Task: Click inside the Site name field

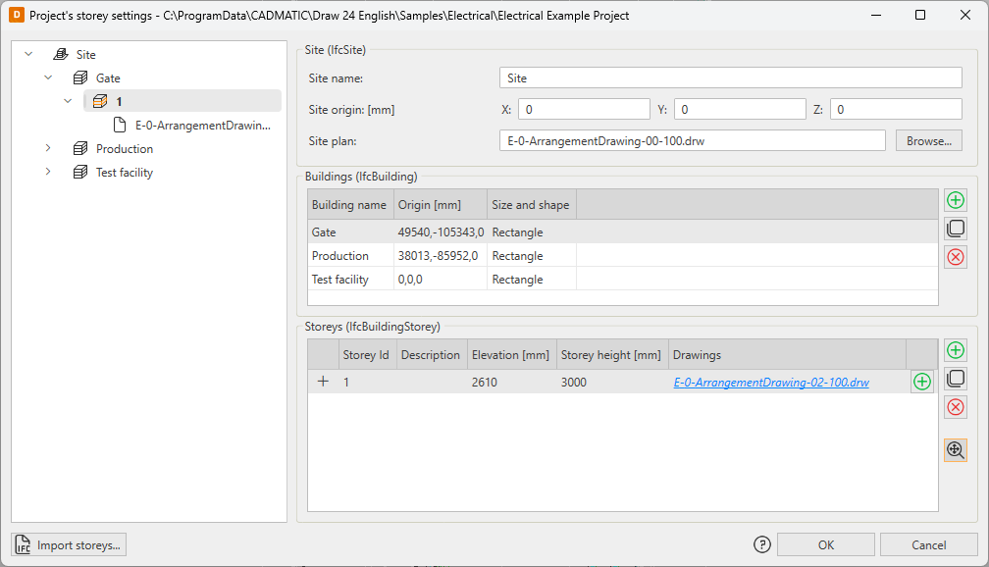Action: pyautogui.click(x=730, y=78)
